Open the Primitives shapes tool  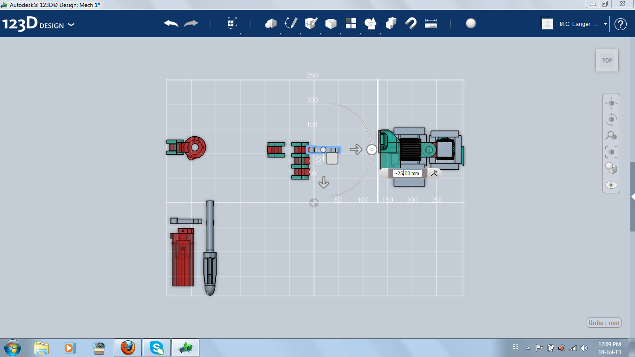click(271, 24)
